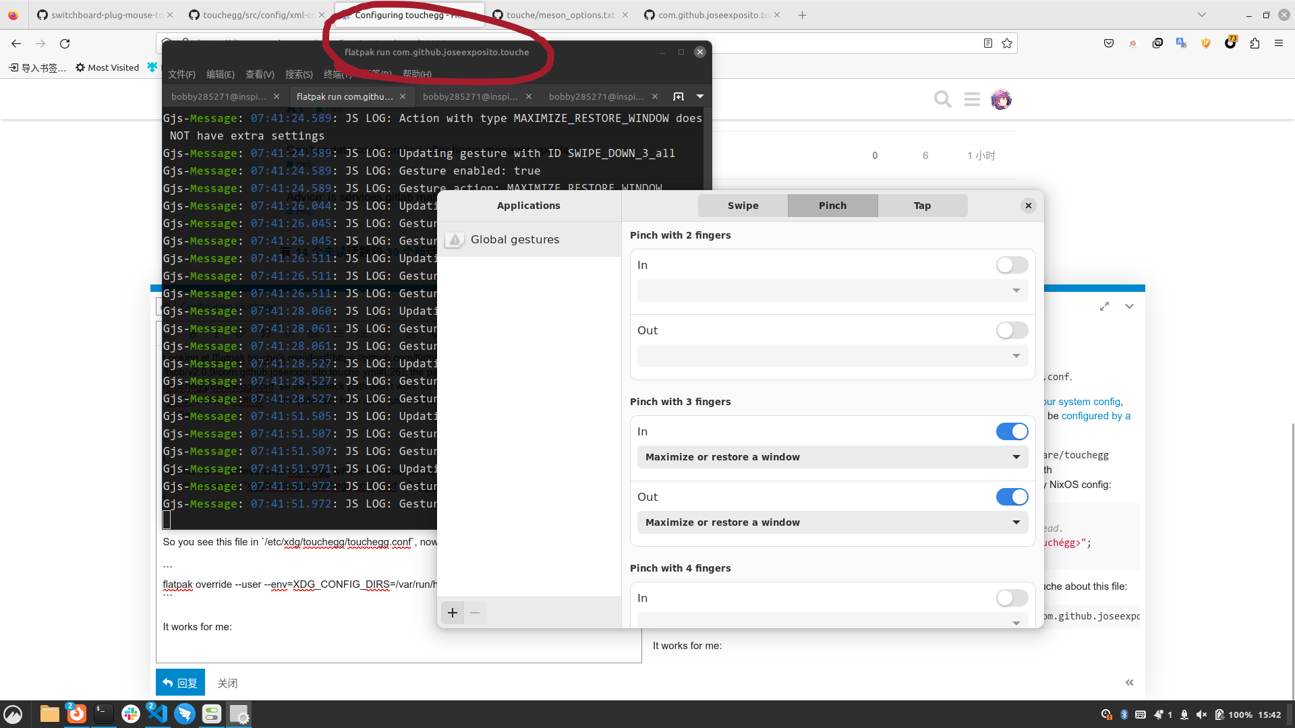Enable Pinch with 4 fingers In switch

(x=1012, y=598)
